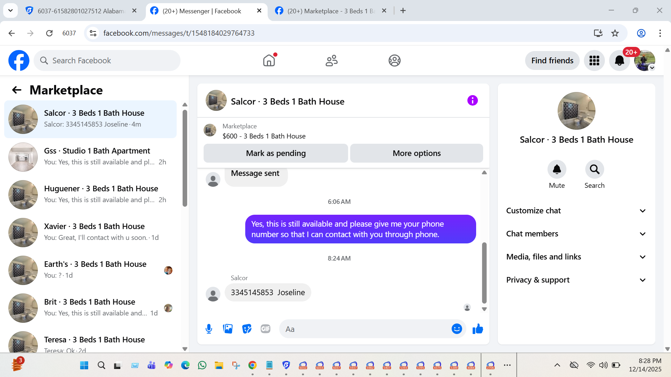The image size is (671, 377).
Task: Expand Customize chat section
Action: click(x=576, y=211)
